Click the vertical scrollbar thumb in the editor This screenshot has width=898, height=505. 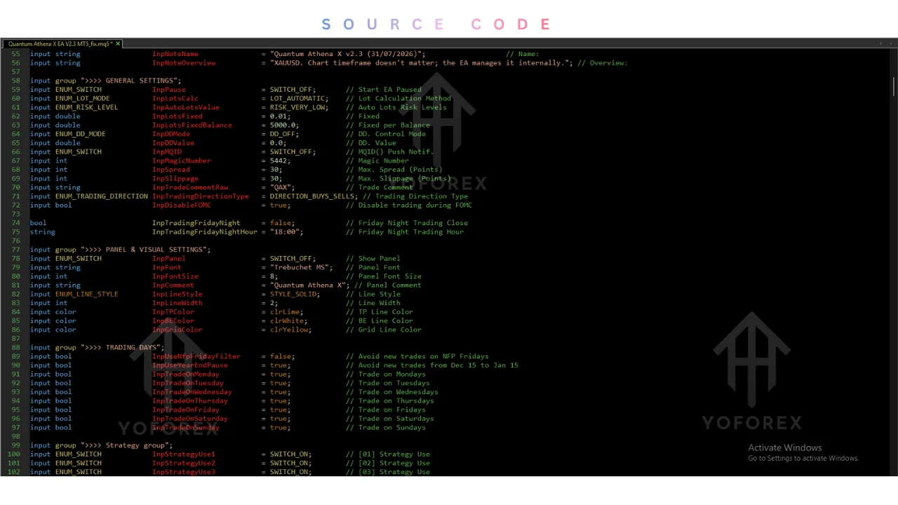coord(894,86)
